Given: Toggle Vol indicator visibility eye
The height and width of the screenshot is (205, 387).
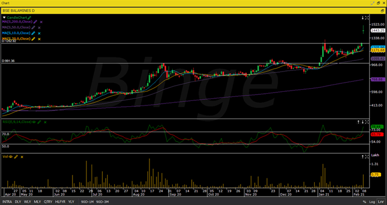Looking at the screenshot, I should (10, 157).
